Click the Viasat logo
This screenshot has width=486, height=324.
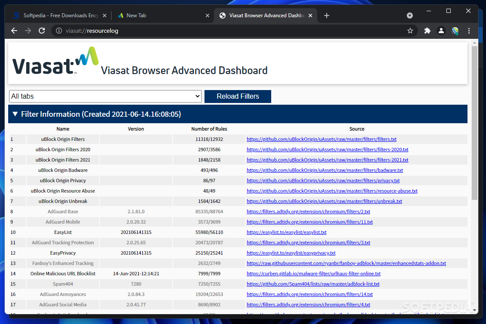(56, 61)
